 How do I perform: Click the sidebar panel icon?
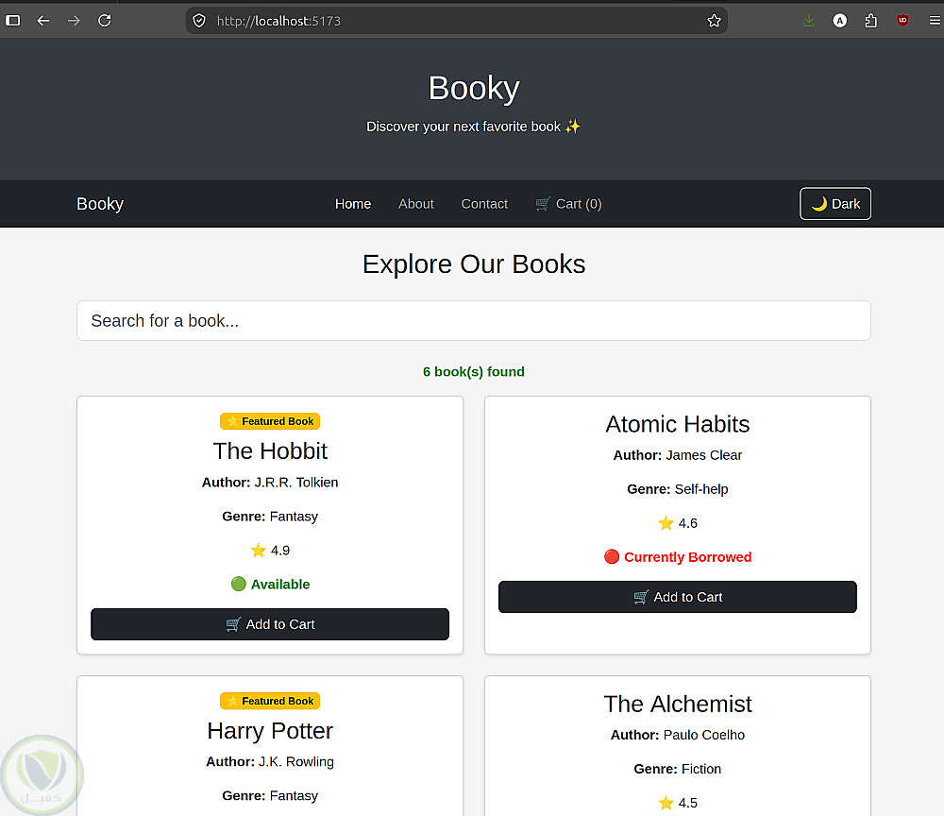click(12, 21)
